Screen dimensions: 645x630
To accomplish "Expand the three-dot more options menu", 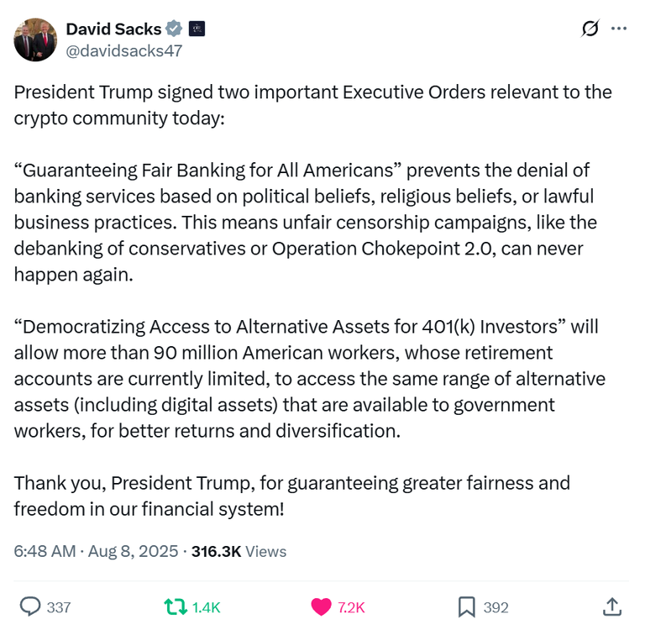I will [619, 29].
